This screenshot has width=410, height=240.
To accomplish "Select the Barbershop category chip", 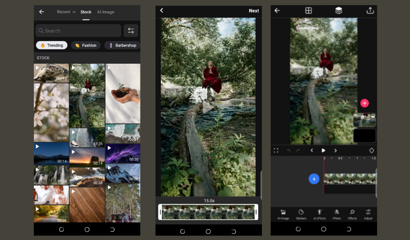I will coord(122,45).
